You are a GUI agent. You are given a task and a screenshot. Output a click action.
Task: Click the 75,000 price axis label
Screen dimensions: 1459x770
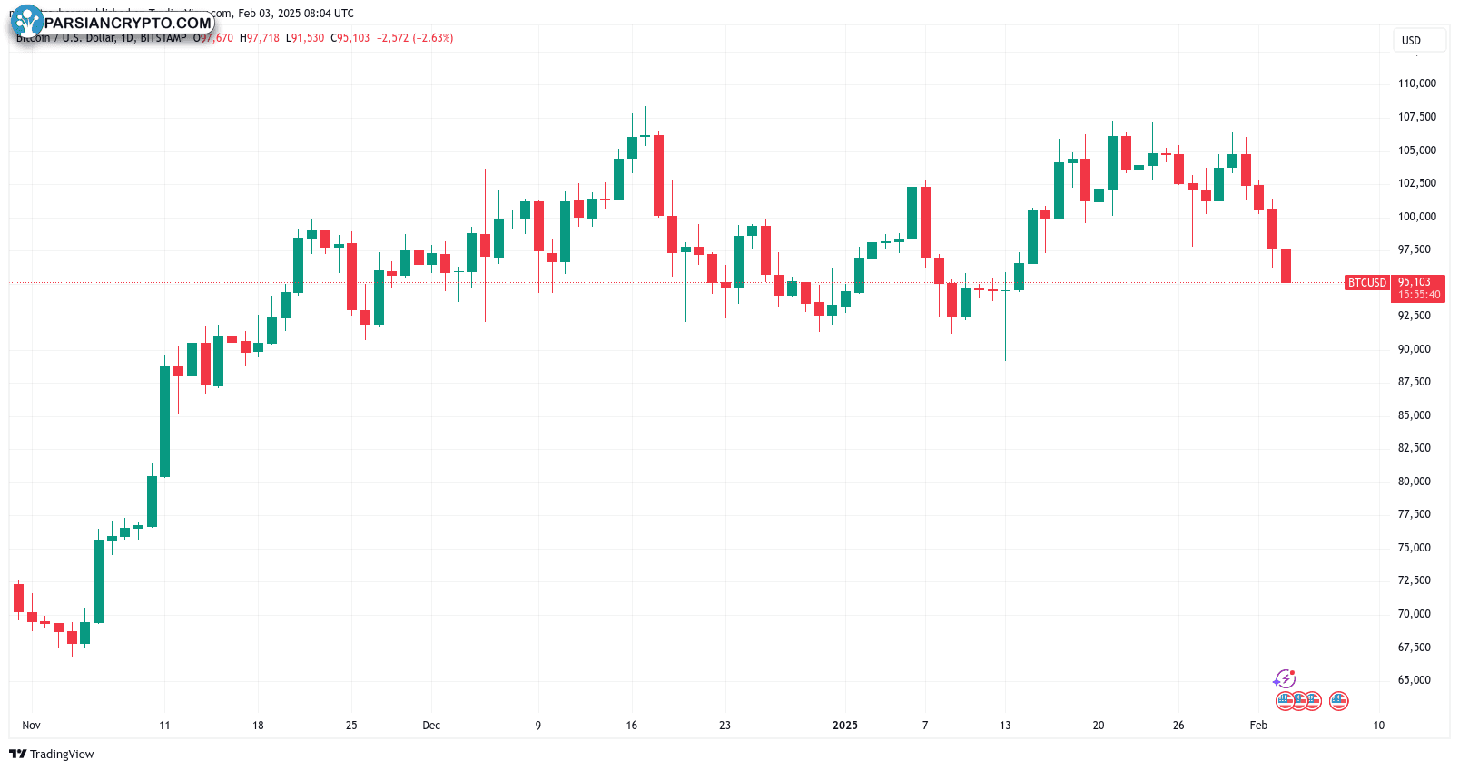click(1415, 548)
